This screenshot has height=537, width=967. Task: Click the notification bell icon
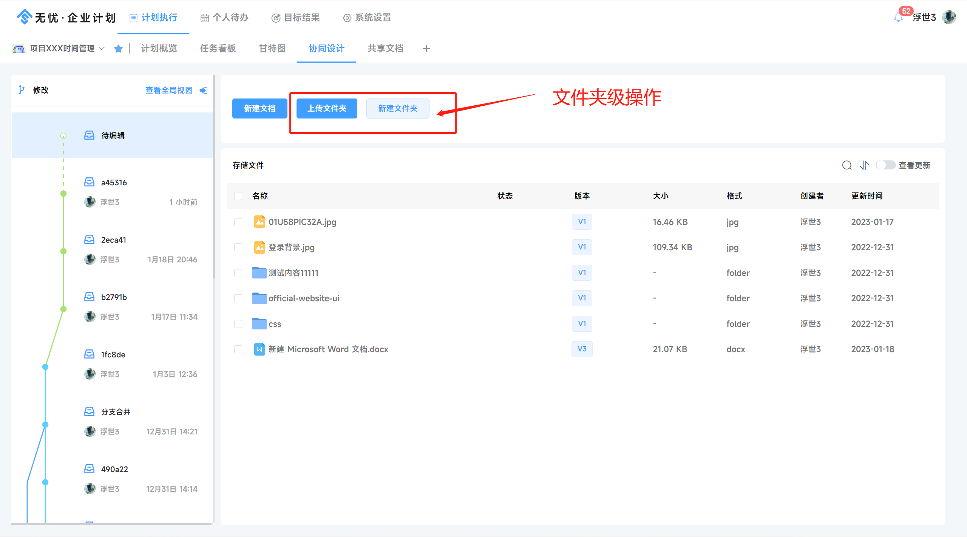pyautogui.click(x=899, y=17)
